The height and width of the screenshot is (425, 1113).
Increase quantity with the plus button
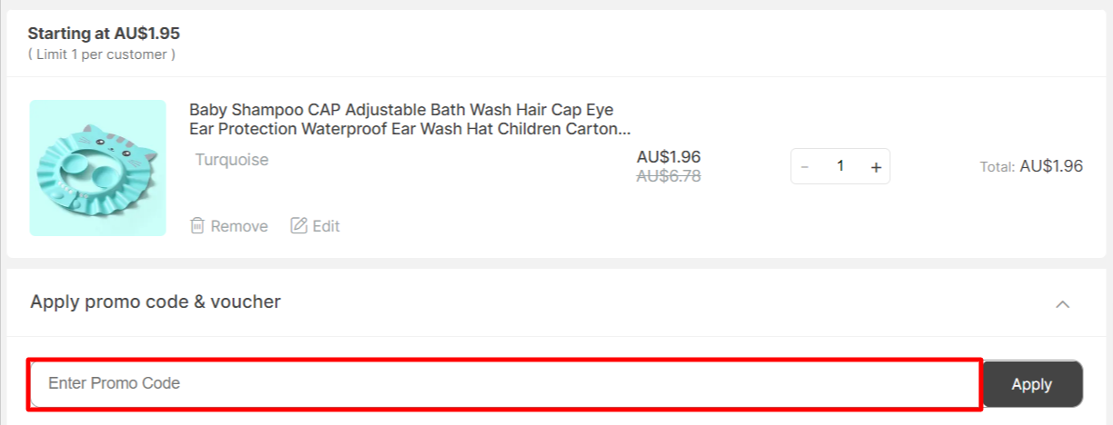875,167
